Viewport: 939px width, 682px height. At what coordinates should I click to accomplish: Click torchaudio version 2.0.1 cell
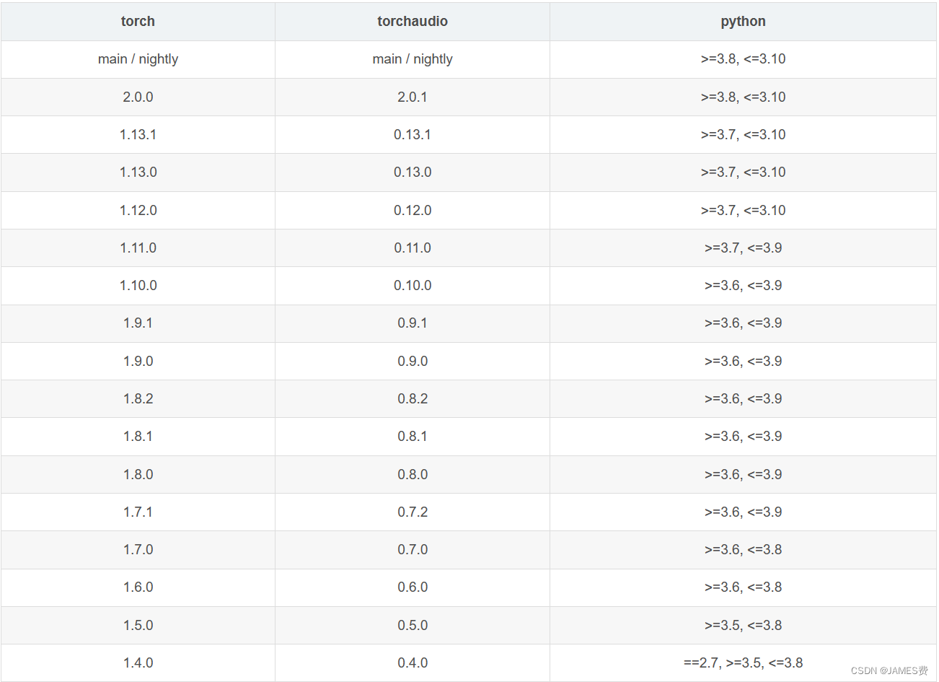pos(413,97)
